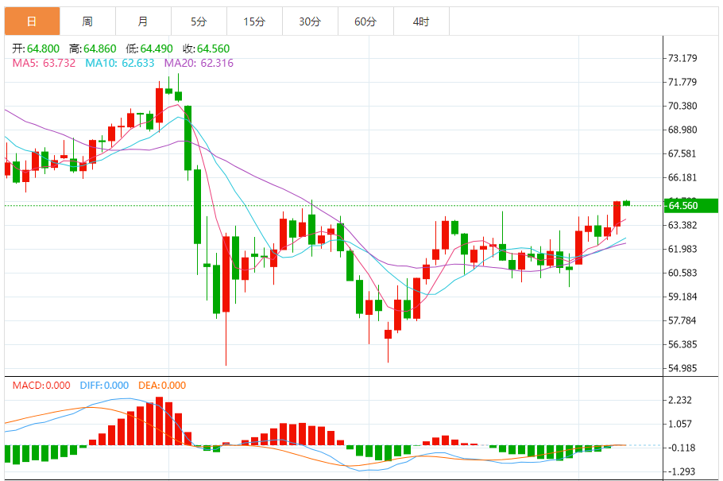
Task: Click the MA10: 62.633 legend
Action: coord(120,64)
